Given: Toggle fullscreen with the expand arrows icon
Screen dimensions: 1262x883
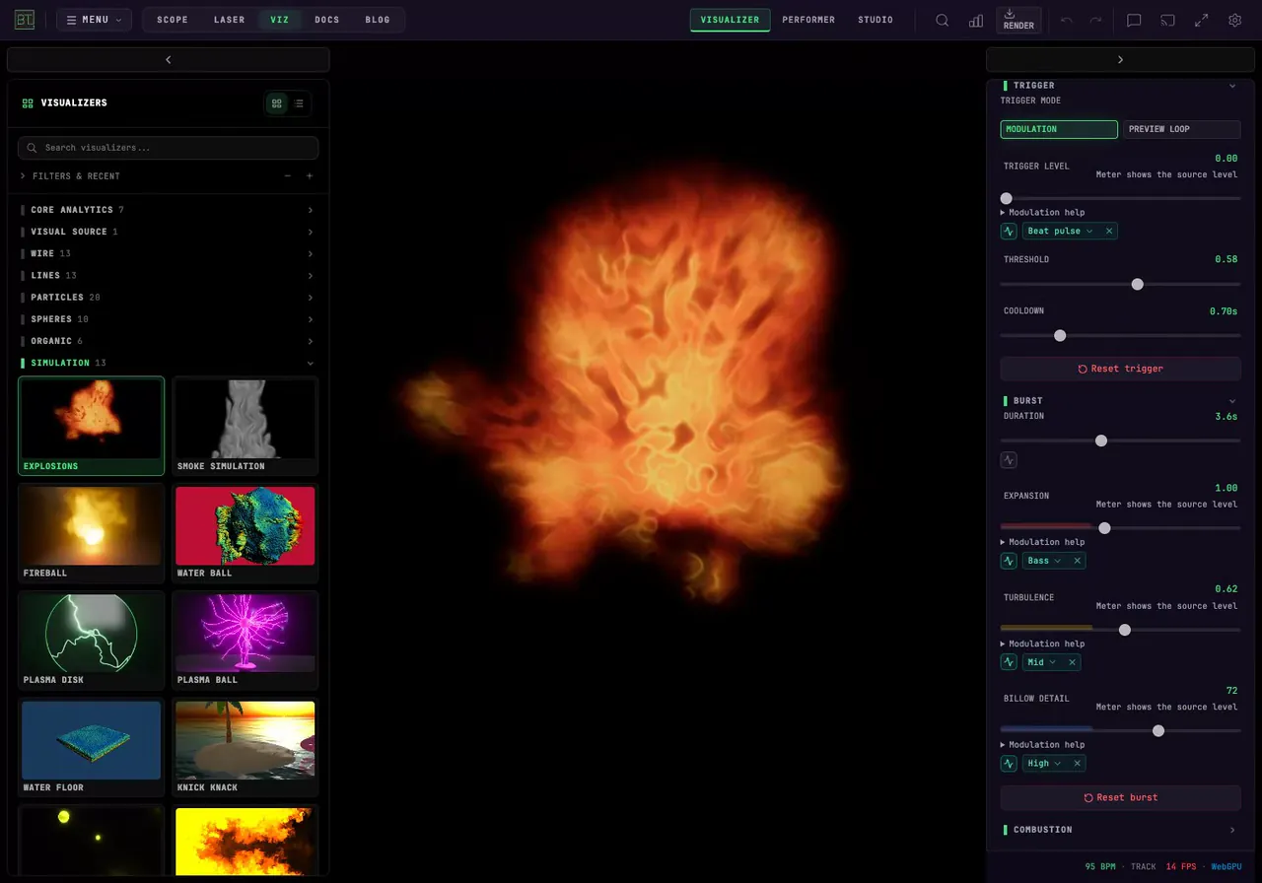Looking at the screenshot, I should coord(1201,20).
